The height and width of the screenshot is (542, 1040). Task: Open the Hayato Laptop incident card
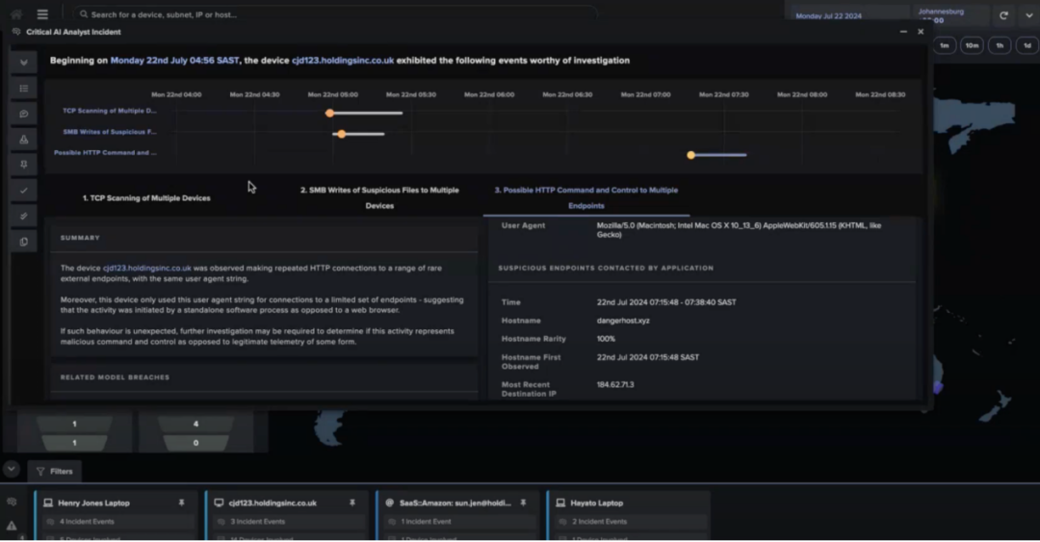point(629,515)
